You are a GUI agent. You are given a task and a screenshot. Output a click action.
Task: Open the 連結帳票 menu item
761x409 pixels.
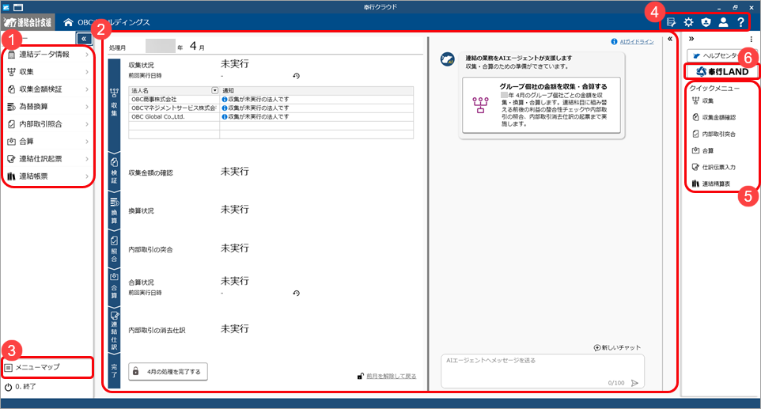coord(47,176)
